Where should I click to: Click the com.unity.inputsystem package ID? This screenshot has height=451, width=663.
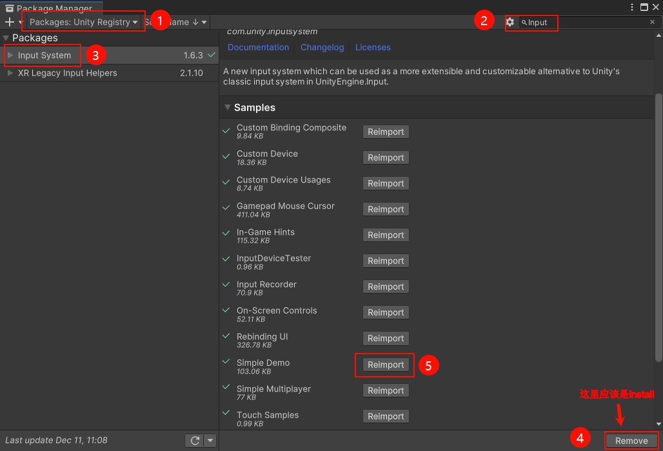(x=272, y=32)
